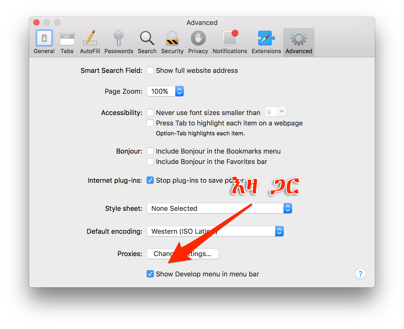The width and height of the screenshot is (404, 329).
Task: Open the Privacy hand icon
Action: point(198,38)
